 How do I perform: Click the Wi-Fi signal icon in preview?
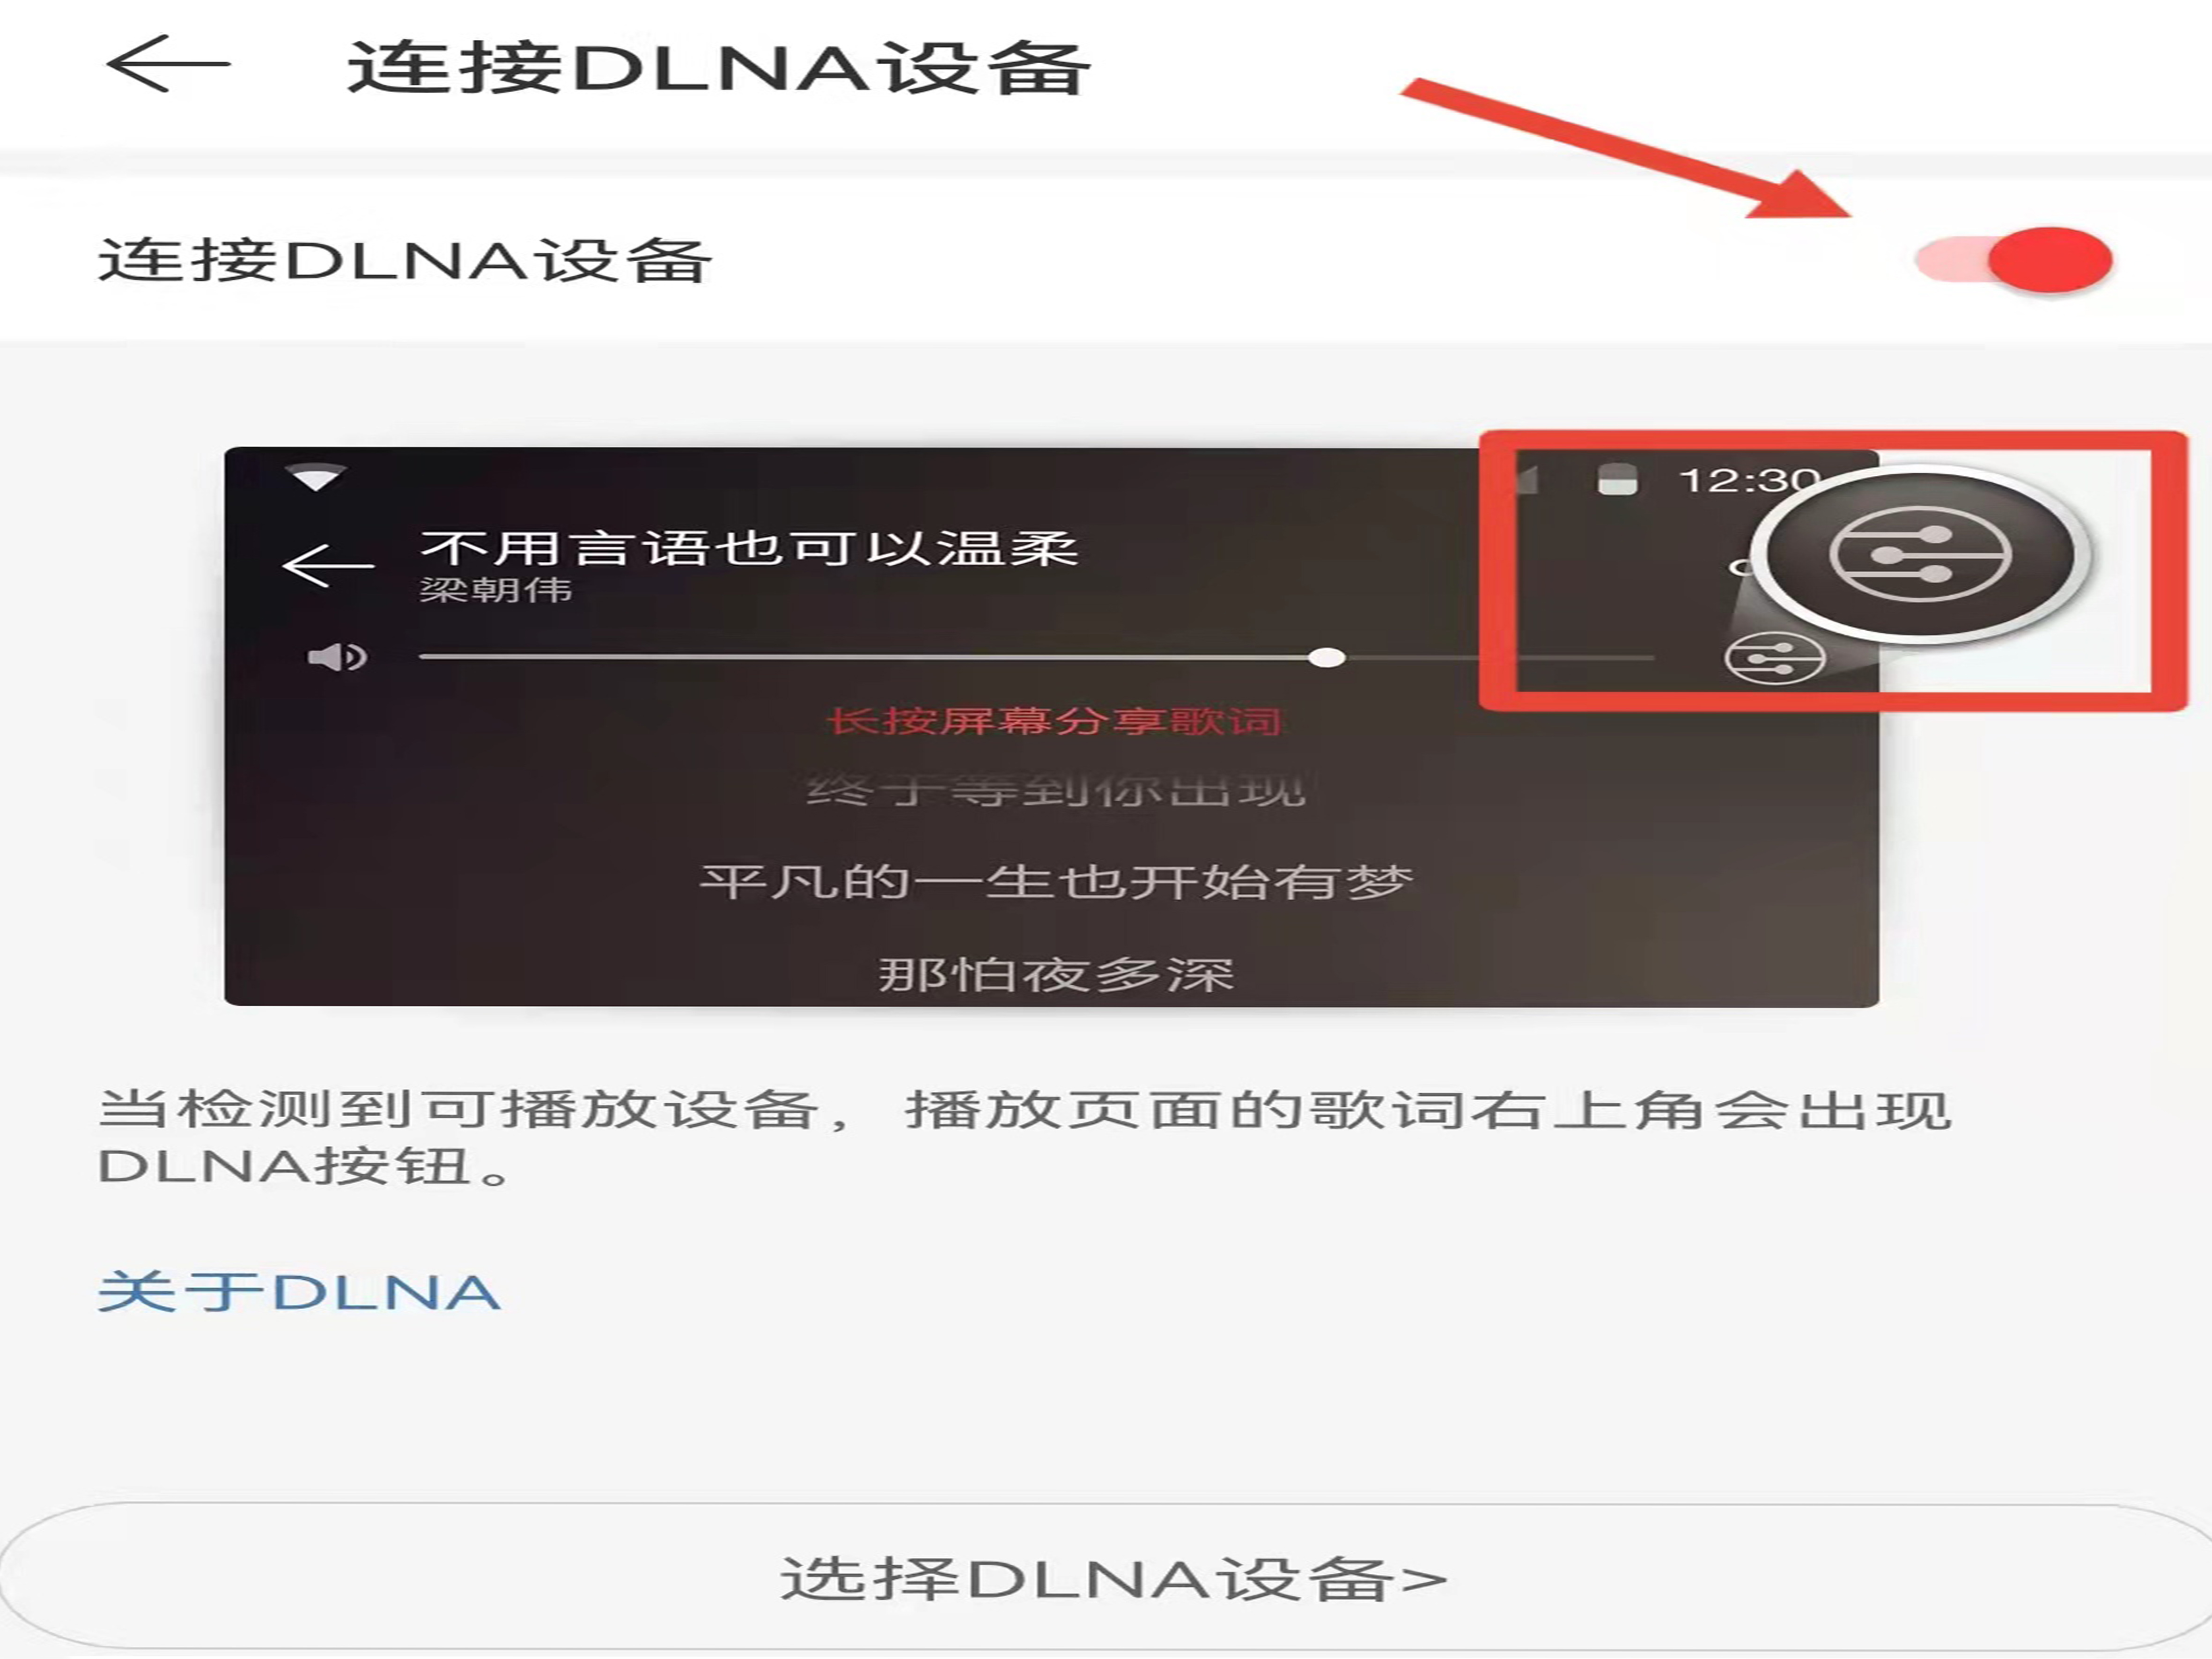pos(315,477)
